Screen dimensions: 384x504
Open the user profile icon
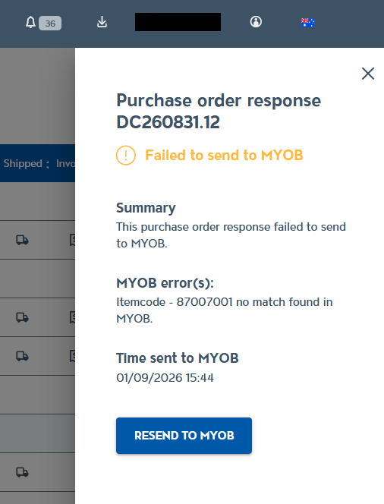[x=256, y=22]
